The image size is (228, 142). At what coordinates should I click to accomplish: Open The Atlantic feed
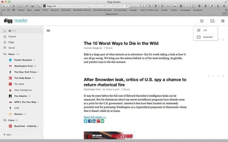tap(20, 96)
